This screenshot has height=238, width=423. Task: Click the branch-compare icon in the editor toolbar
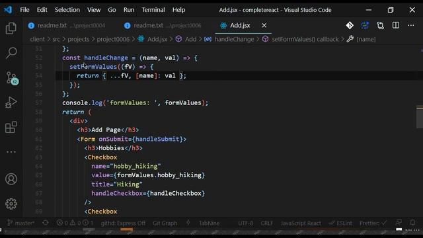[381, 25]
